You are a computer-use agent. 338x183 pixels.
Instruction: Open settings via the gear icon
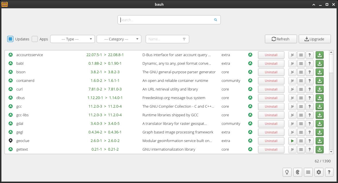point(319,172)
